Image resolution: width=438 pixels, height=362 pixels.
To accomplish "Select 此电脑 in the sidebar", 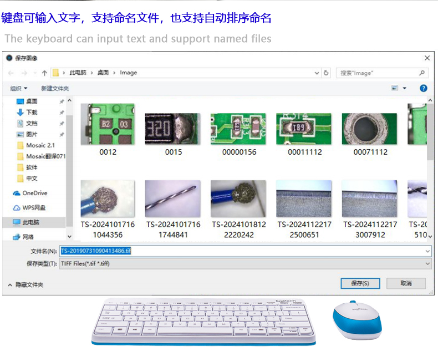I will 30,222.
